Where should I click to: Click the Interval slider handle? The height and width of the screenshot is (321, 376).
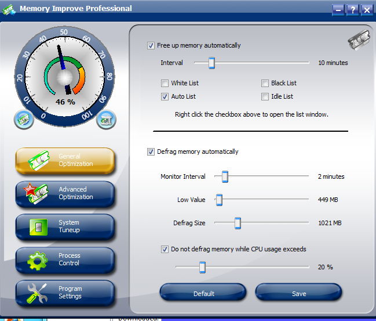point(211,63)
